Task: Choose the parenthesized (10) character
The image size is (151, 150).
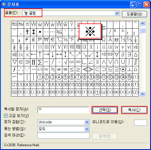Action: tap(66, 85)
